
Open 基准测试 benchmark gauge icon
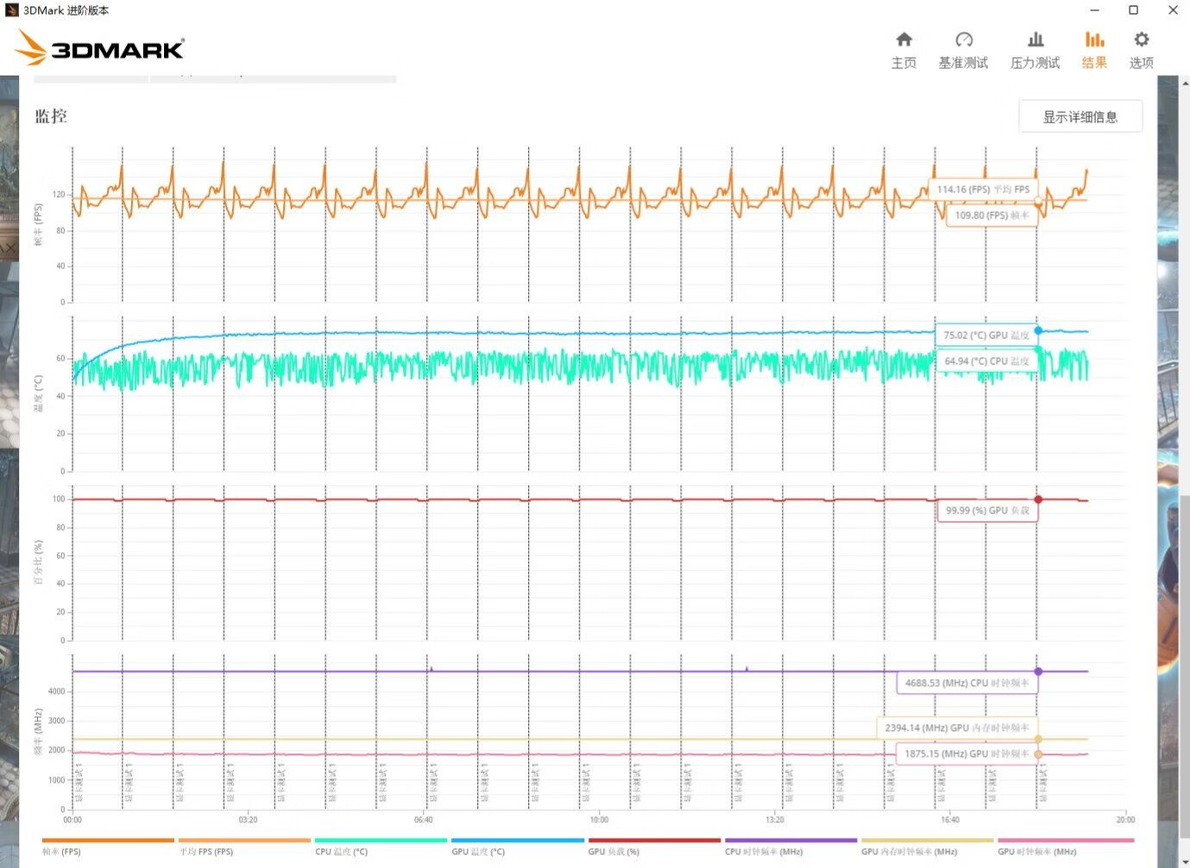(963, 49)
